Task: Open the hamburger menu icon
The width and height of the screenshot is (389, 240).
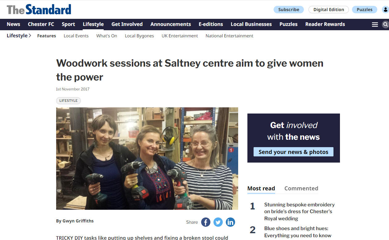Action: tap(375, 24)
